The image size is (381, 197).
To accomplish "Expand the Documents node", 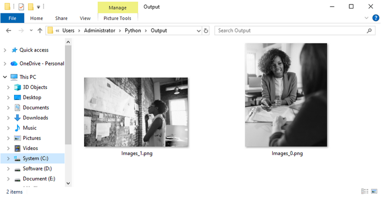I will click(x=8, y=107).
